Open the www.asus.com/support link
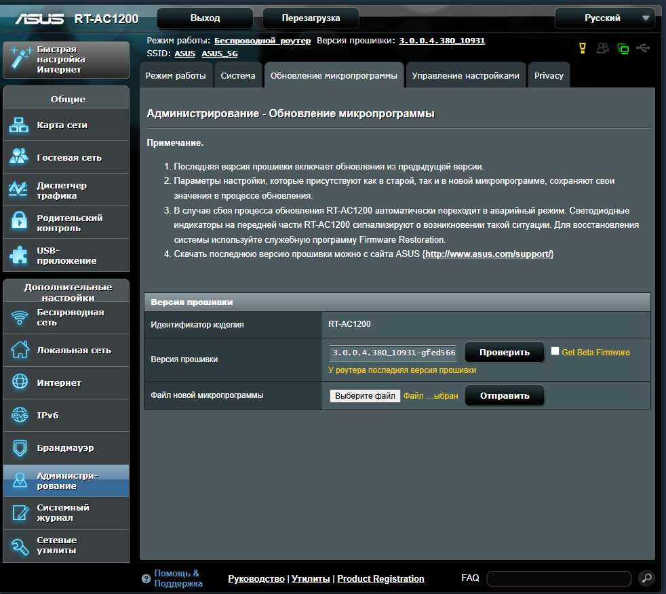The height and width of the screenshot is (594, 666). (x=488, y=254)
